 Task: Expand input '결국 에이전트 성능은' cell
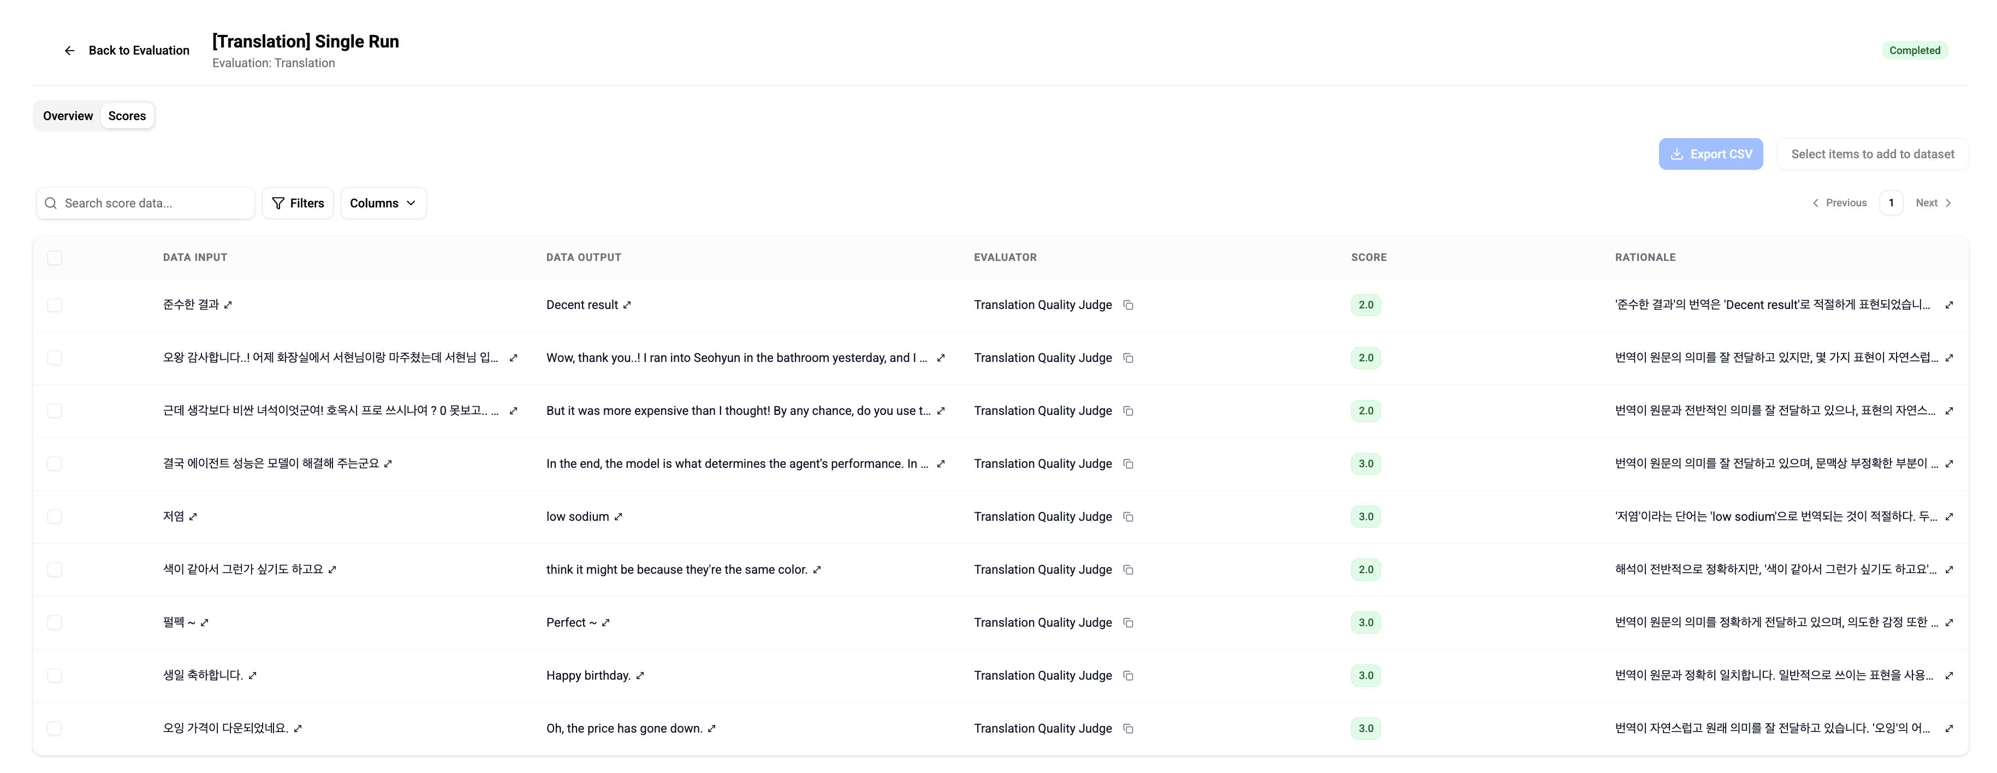(388, 463)
